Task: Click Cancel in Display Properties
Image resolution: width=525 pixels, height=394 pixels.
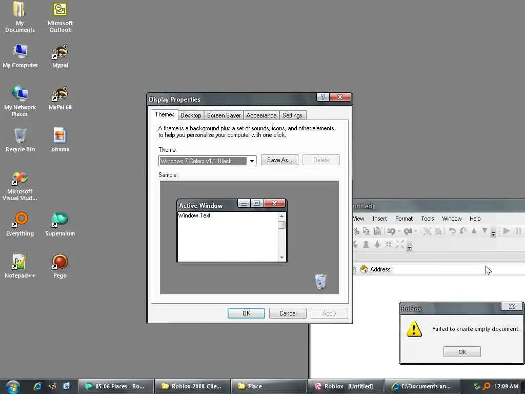Action: pyautogui.click(x=288, y=313)
